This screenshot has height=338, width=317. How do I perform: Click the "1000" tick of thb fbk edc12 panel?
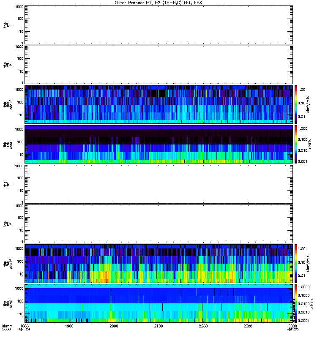click(x=19, y=90)
